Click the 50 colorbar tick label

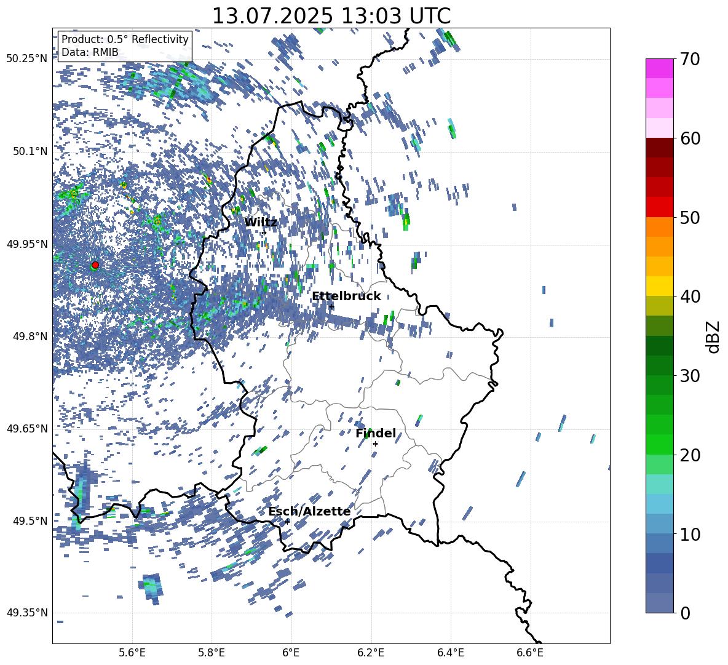pyautogui.click(x=689, y=217)
